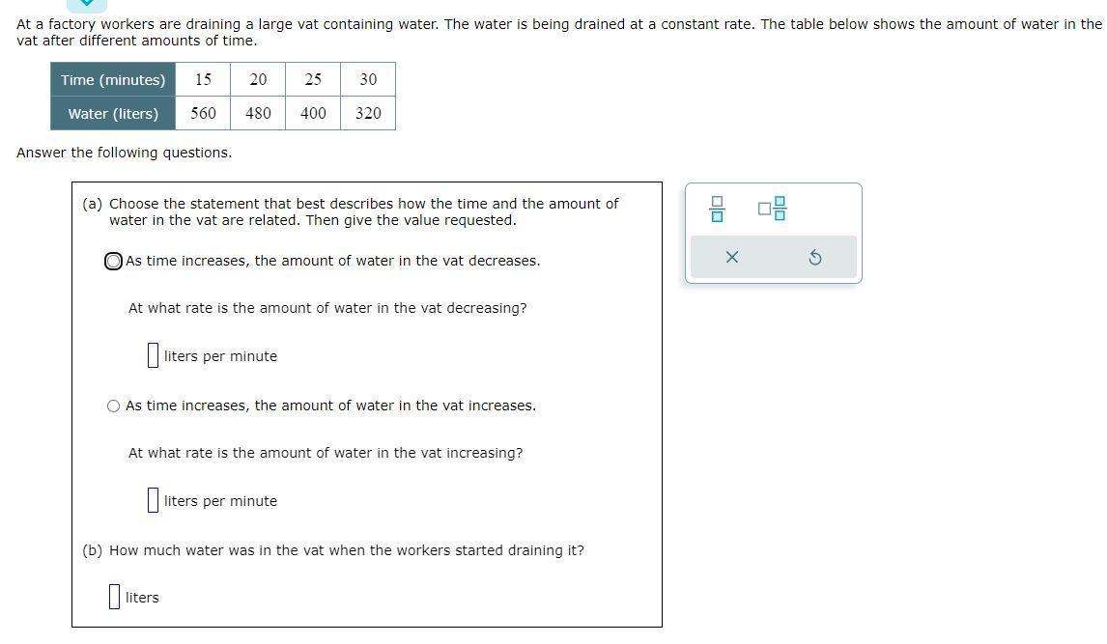Viewport: 1107px width, 644px height.
Task: Insert a fraction template
Action: click(717, 209)
